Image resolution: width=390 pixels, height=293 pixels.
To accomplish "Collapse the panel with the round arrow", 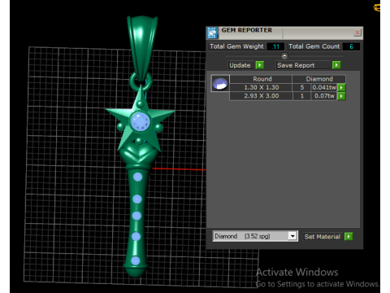I will click(284, 56).
